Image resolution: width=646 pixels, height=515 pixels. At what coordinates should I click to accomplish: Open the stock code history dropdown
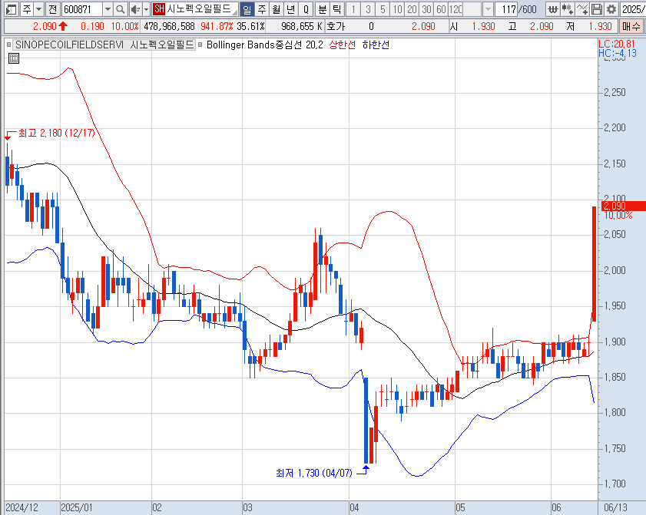tap(107, 9)
